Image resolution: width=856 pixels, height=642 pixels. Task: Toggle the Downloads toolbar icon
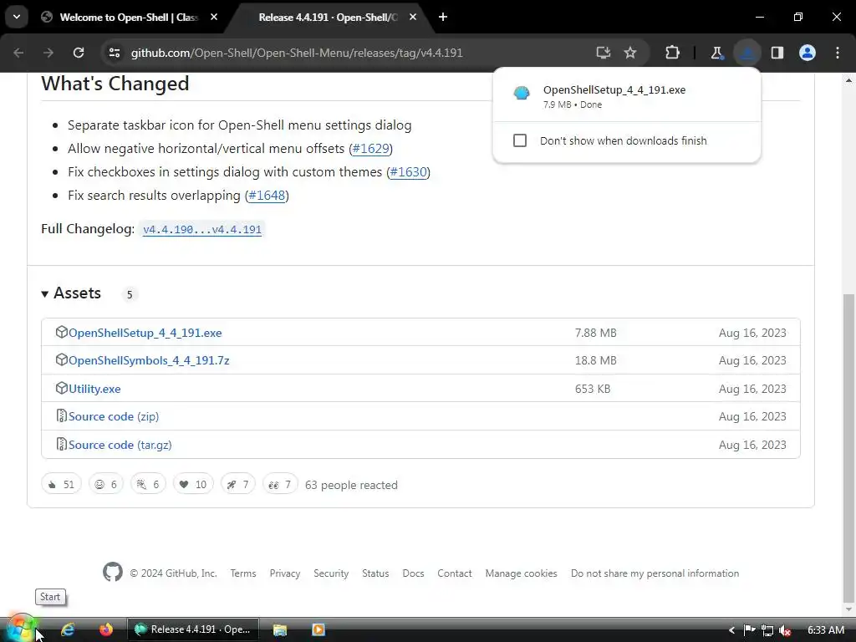point(746,53)
